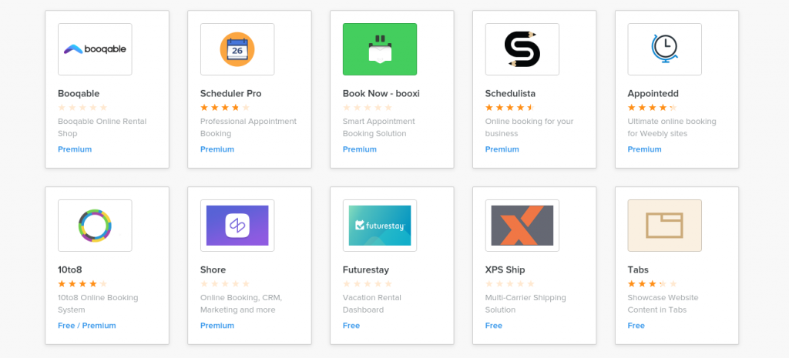Open the Booqable title link

point(79,93)
